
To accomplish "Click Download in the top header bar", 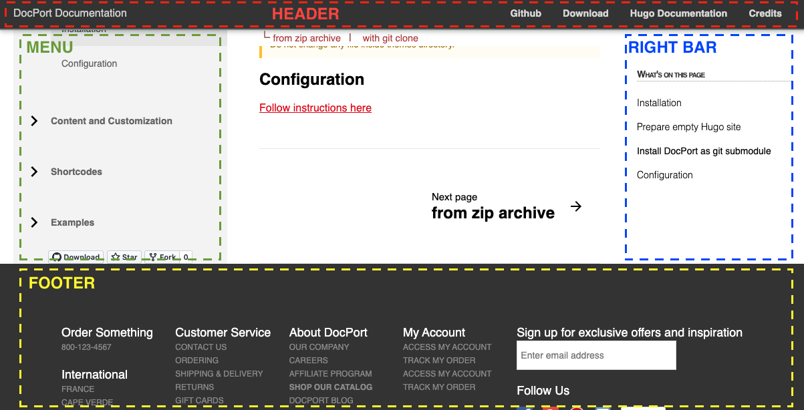I will [585, 13].
